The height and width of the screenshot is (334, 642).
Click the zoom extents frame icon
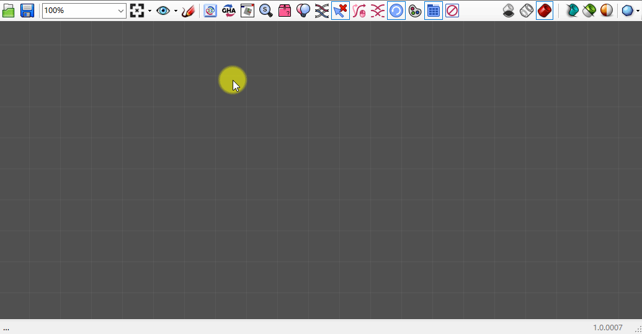click(x=137, y=11)
